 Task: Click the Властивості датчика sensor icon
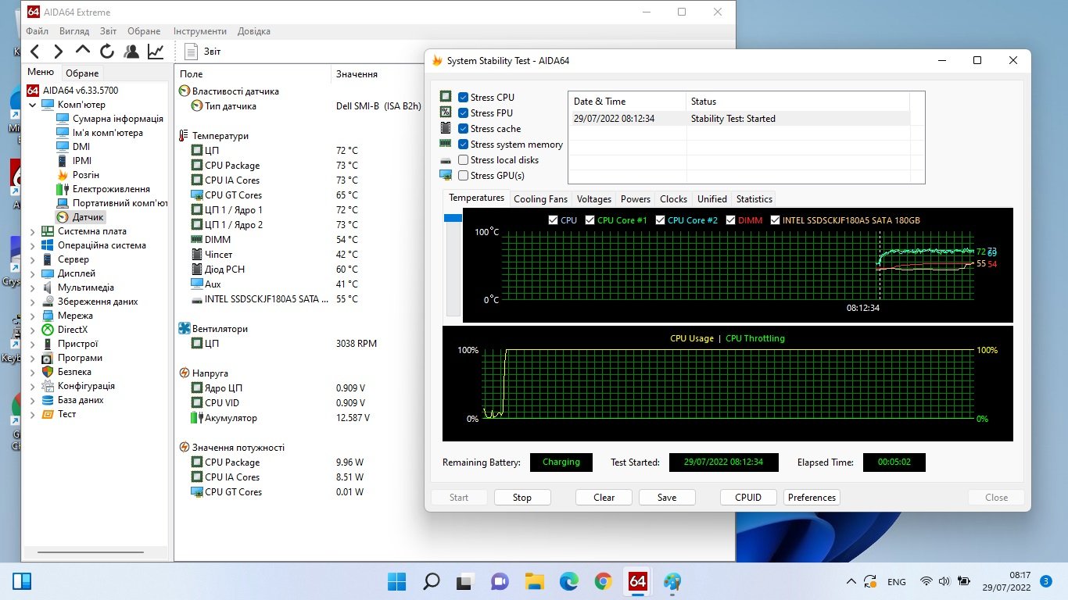click(184, 91)
